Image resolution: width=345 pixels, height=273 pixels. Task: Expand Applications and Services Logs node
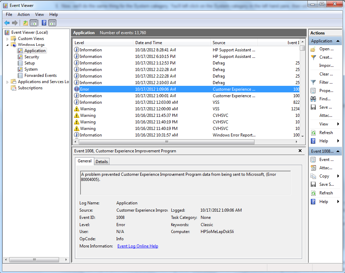coord(8,82)
